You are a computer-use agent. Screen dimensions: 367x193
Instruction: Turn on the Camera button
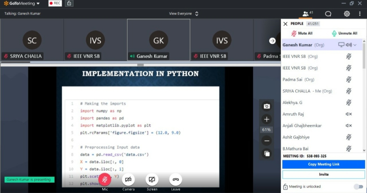(128, 179)
